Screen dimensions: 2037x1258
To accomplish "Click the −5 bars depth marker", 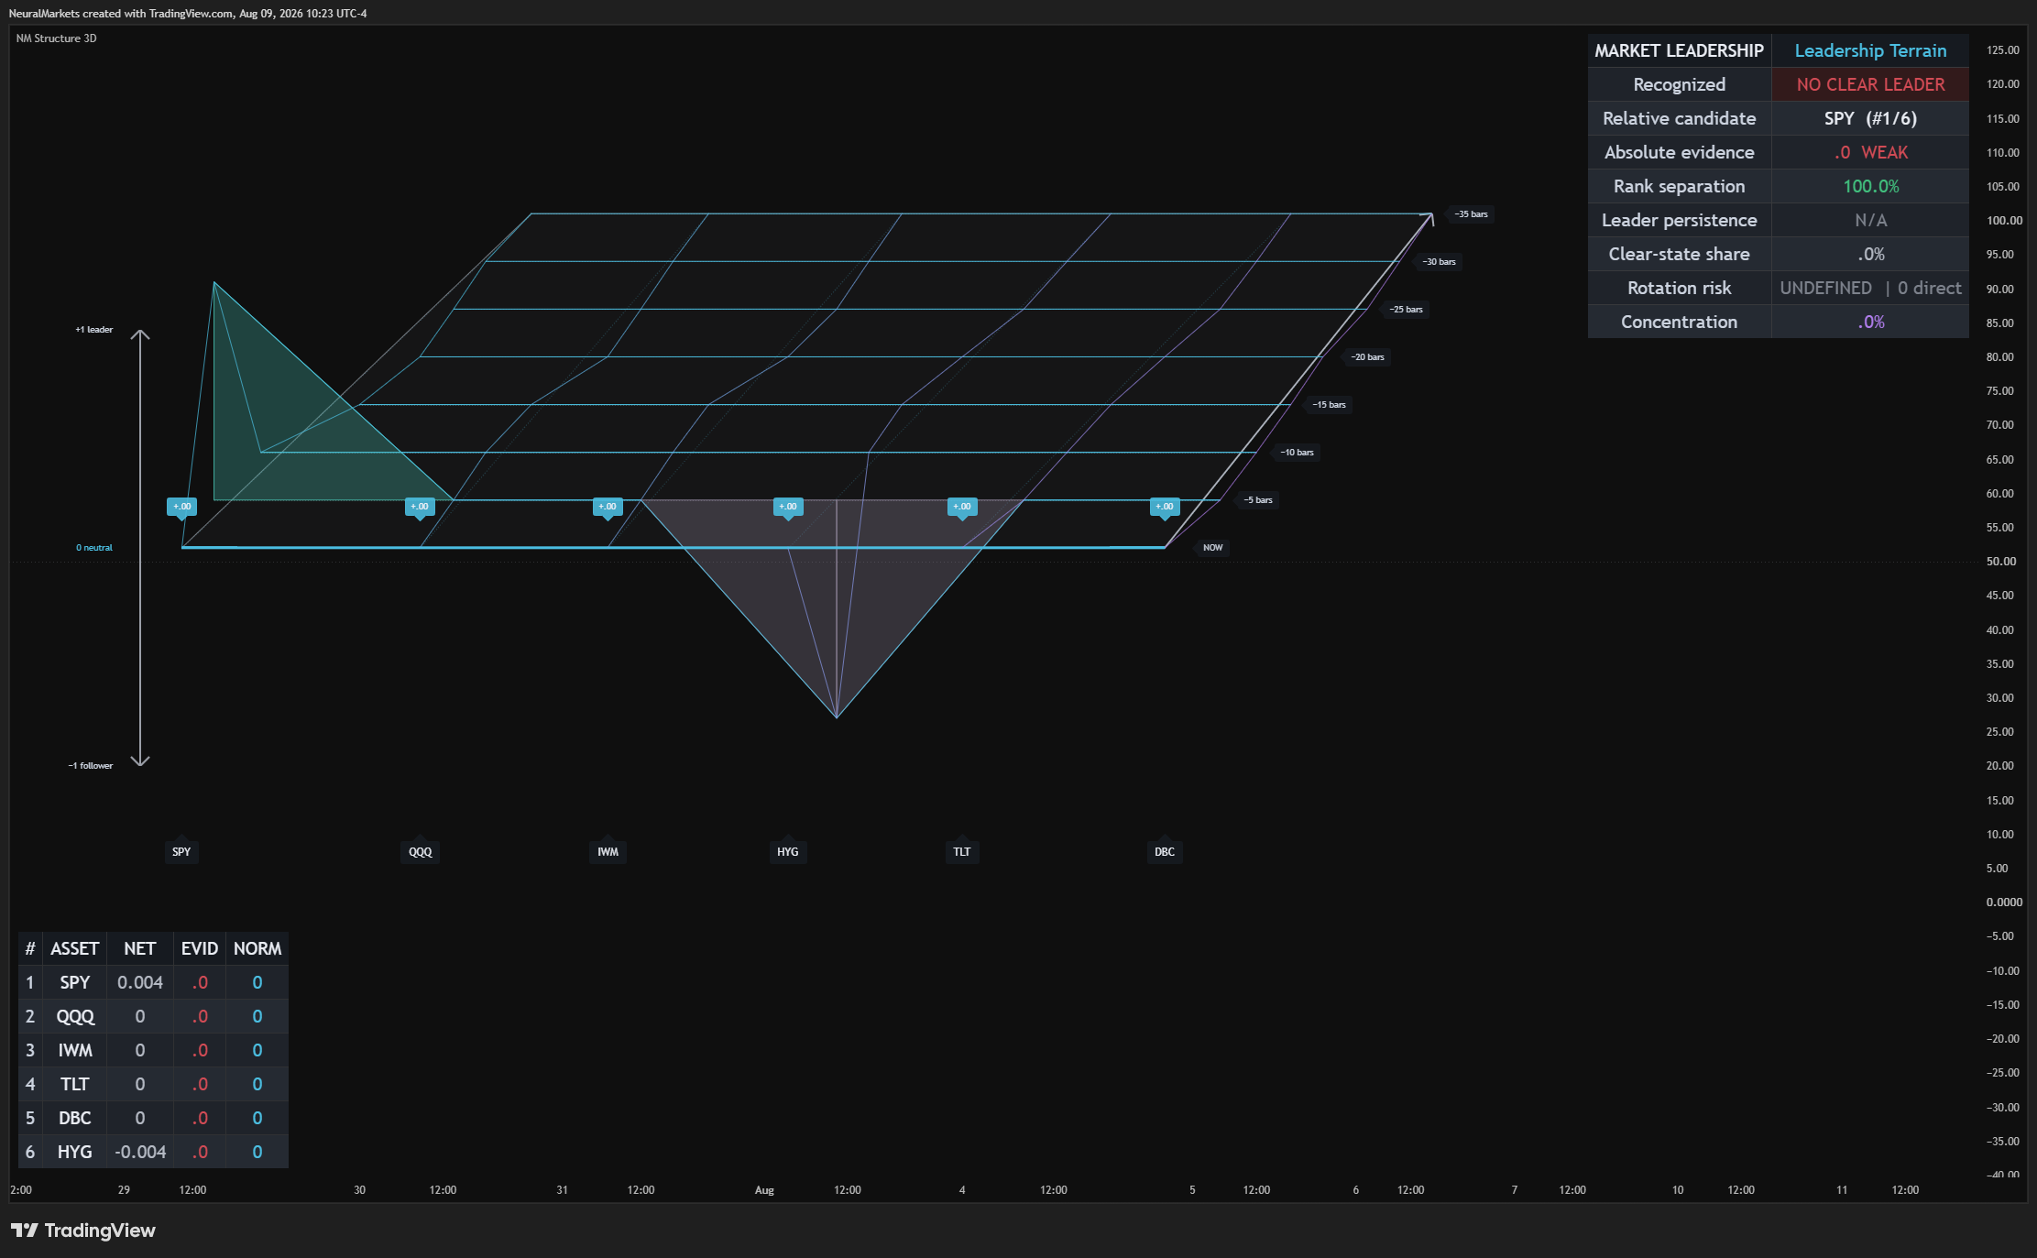I will (x=1257, y=499).
